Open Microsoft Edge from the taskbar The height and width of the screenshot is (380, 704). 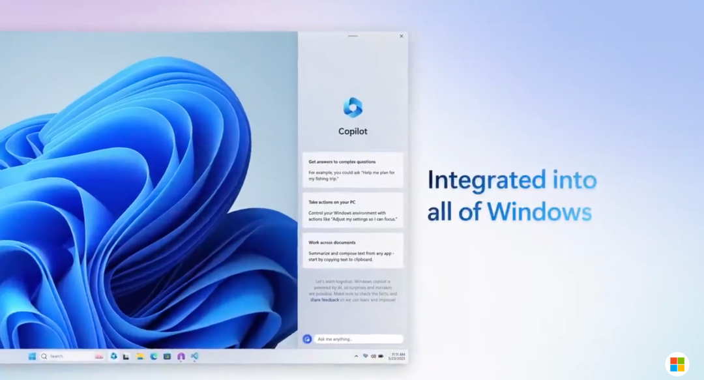[x=154, y=356]
